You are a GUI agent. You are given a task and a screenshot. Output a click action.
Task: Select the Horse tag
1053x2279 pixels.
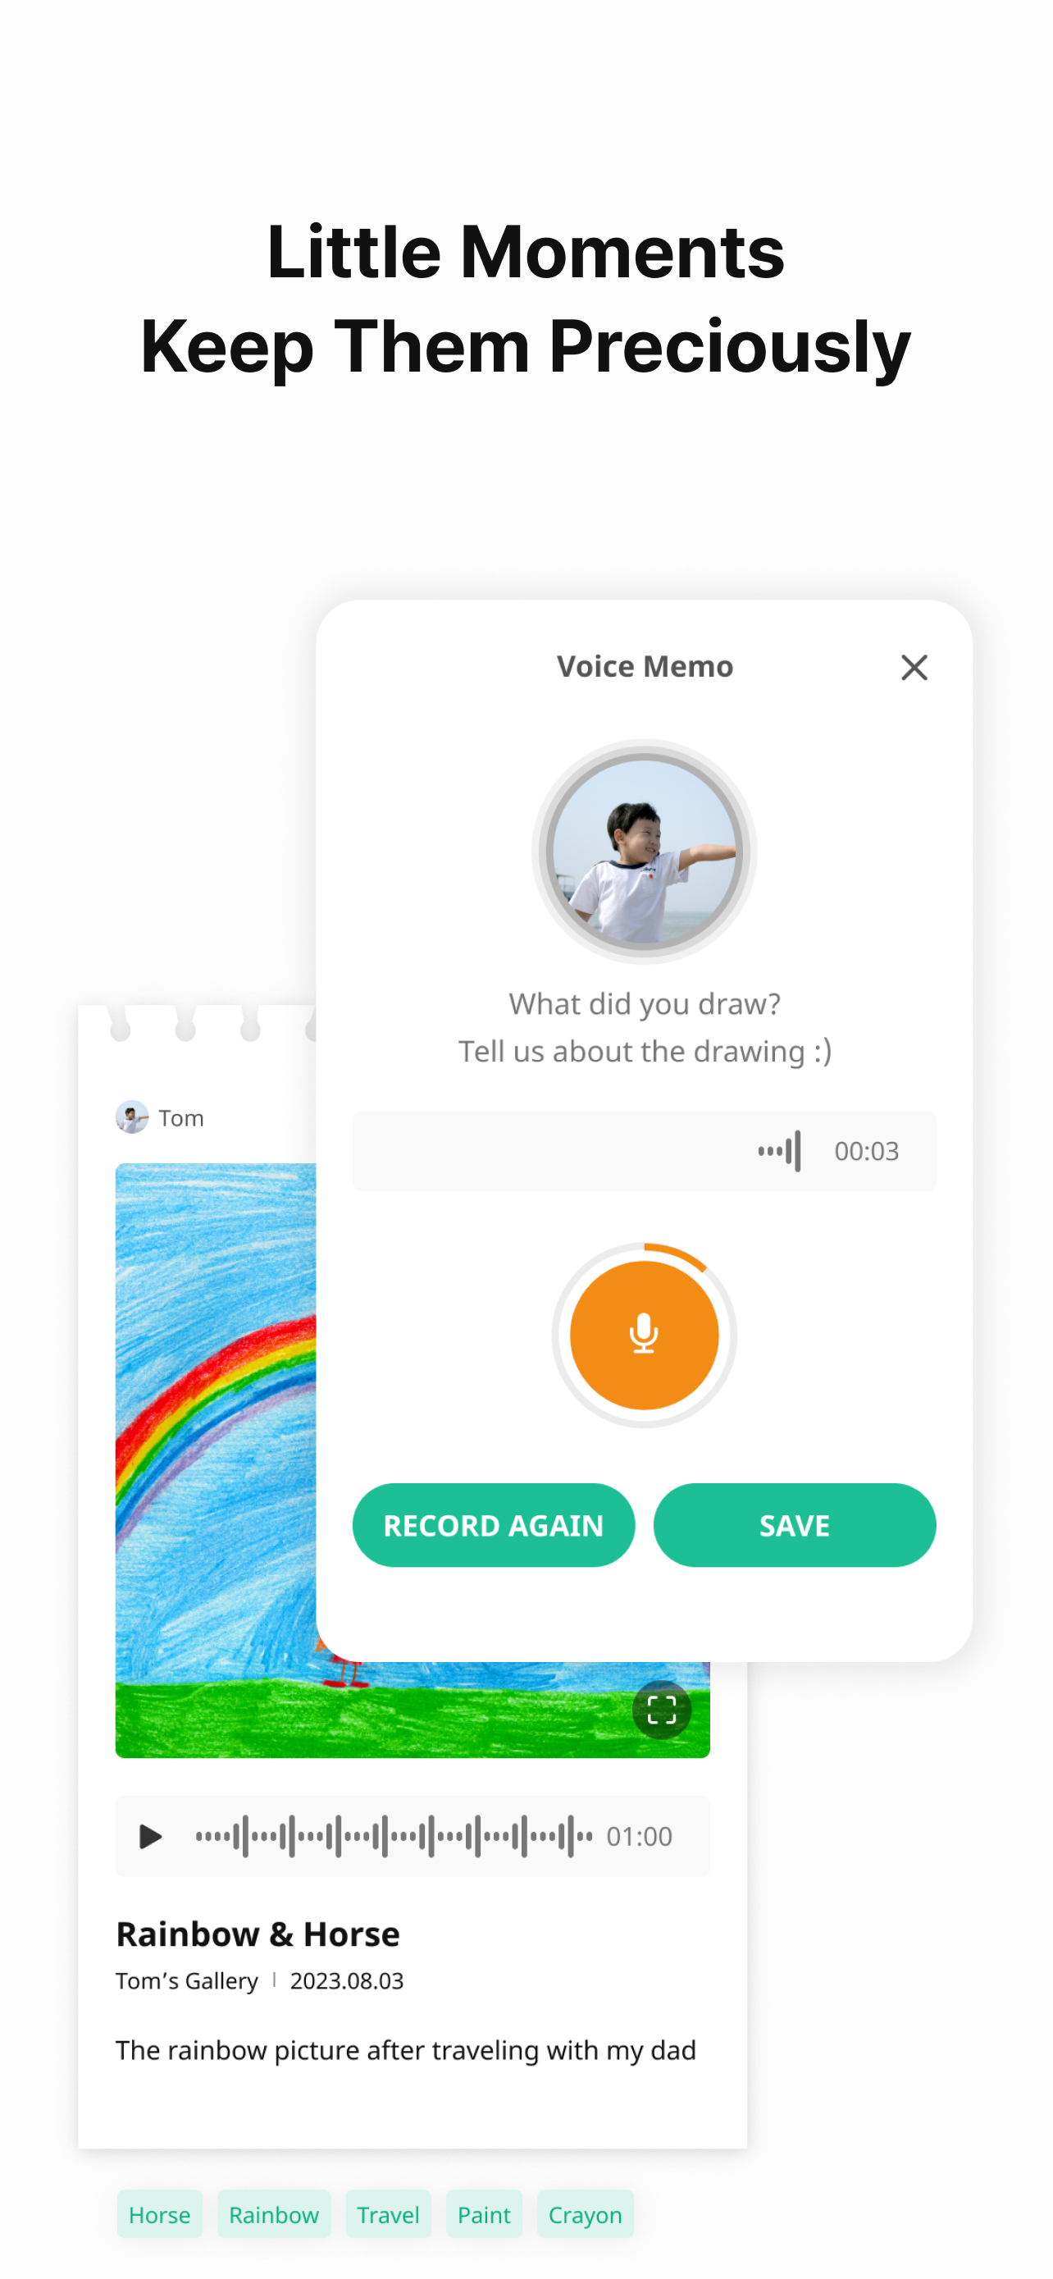tap(160, 2214)
